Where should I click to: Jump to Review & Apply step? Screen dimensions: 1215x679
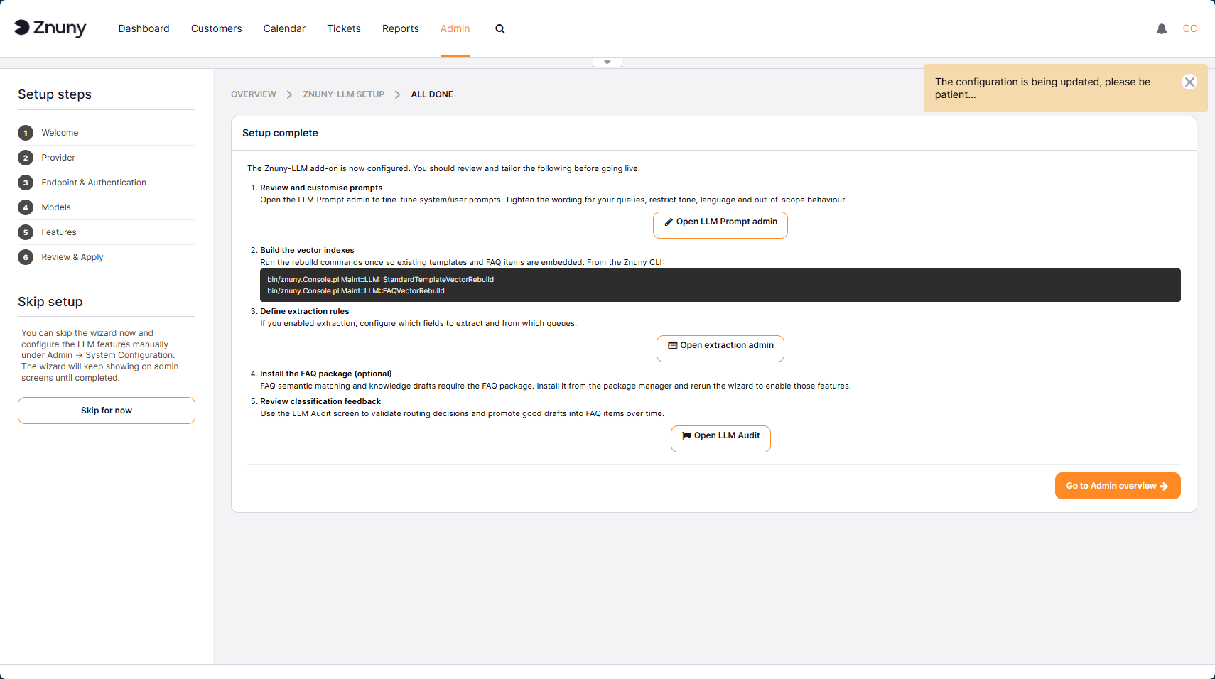[72, 257]
